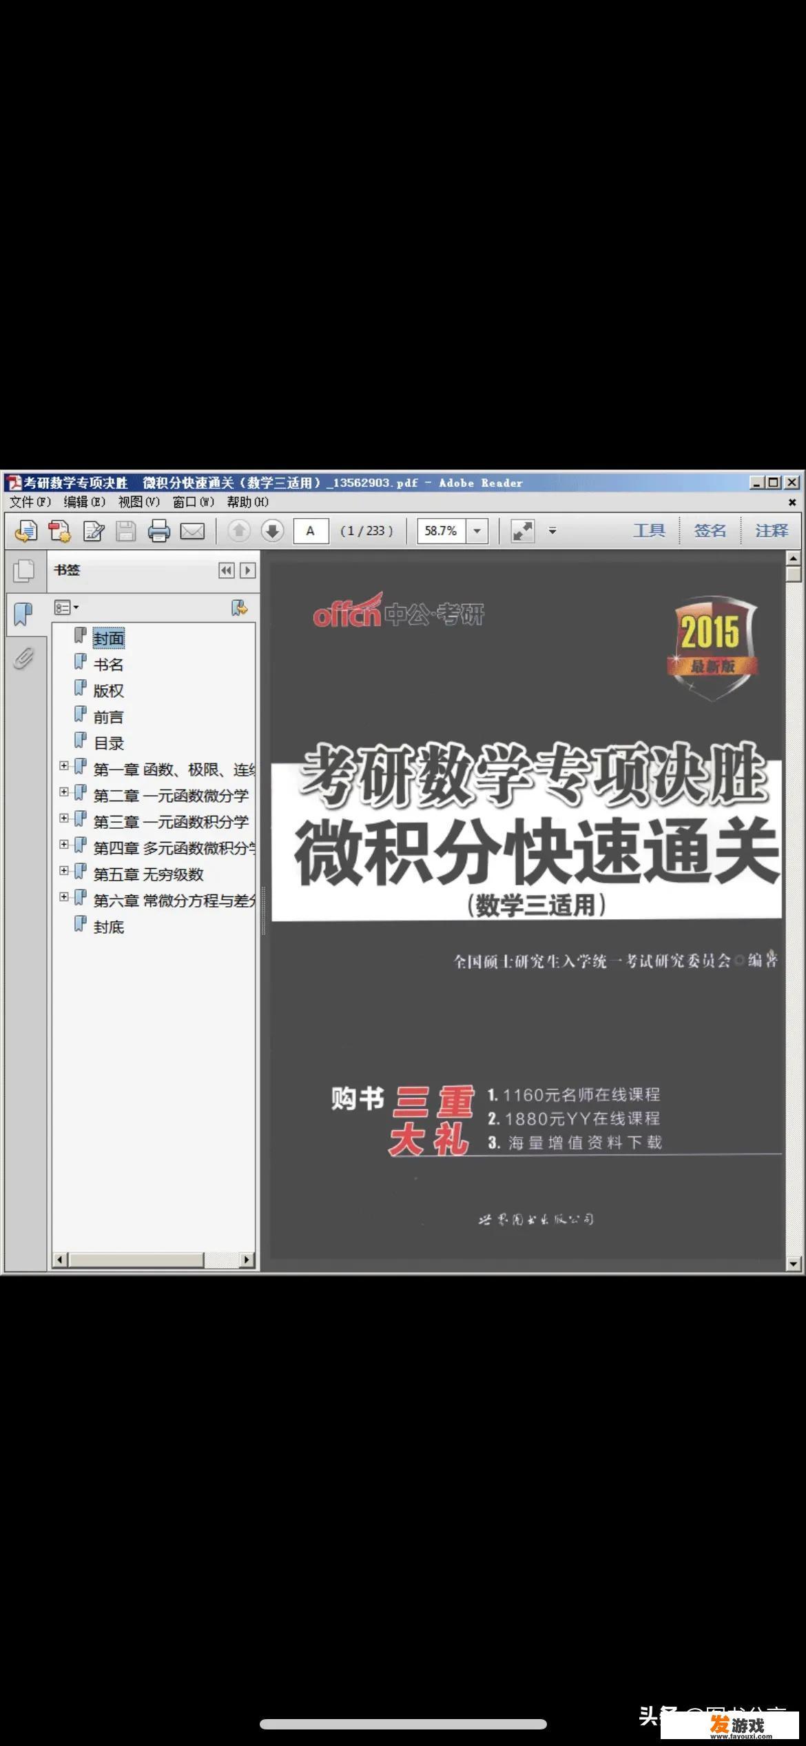Open bookmark 第六章 常微分方程与差分
This screenshot has width=806, height=1746.
point(174,901)
